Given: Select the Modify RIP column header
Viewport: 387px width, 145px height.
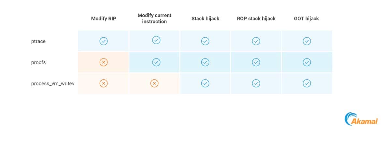Looking at the screenshot, I should click(x=104, y=19).
